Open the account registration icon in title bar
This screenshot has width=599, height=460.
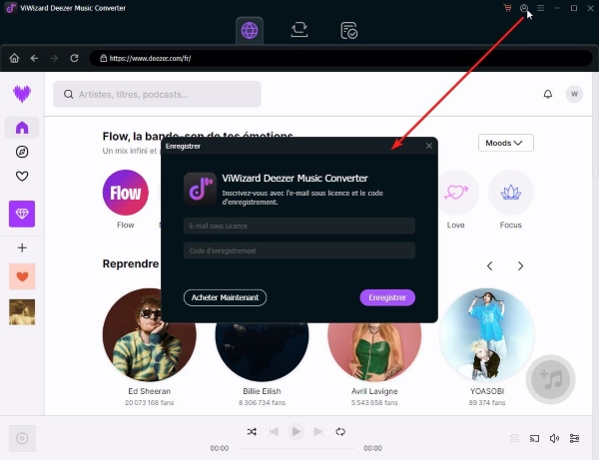(x=524, y=8)
